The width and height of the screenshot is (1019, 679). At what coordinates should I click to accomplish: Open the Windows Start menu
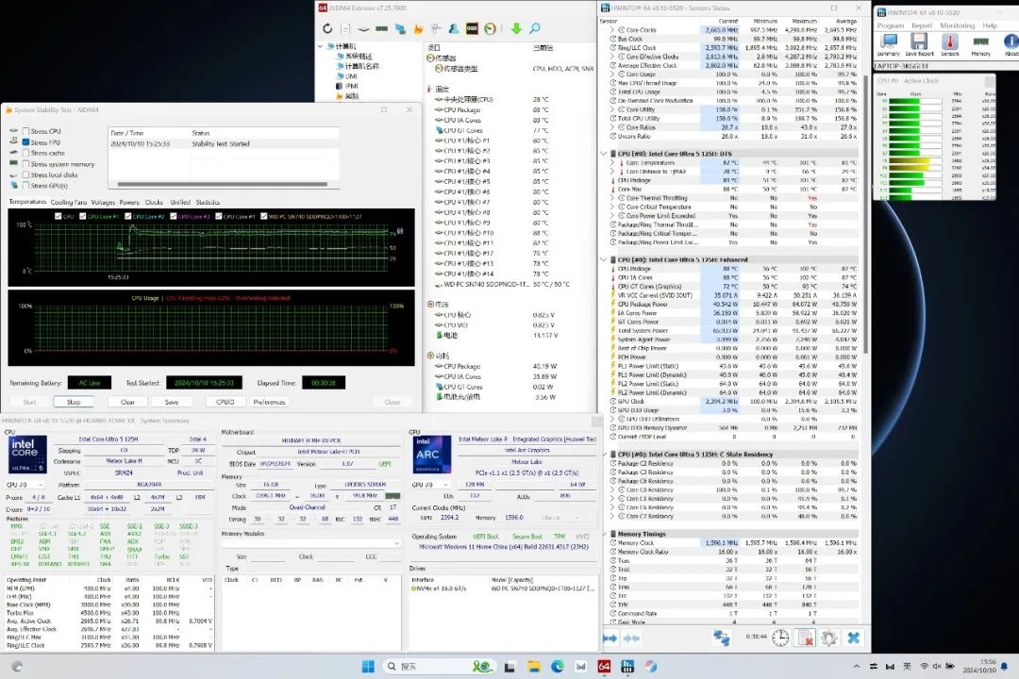tap(368, 666)
